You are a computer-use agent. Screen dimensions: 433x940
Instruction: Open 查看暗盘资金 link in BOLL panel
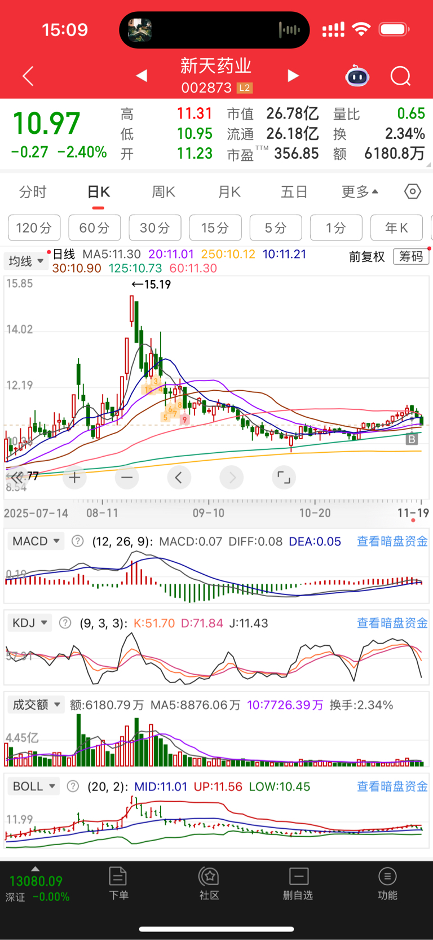pyautogui.click(x=392, y=786)
